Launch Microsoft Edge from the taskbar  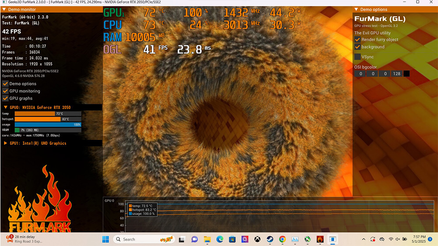pos(219,239)
